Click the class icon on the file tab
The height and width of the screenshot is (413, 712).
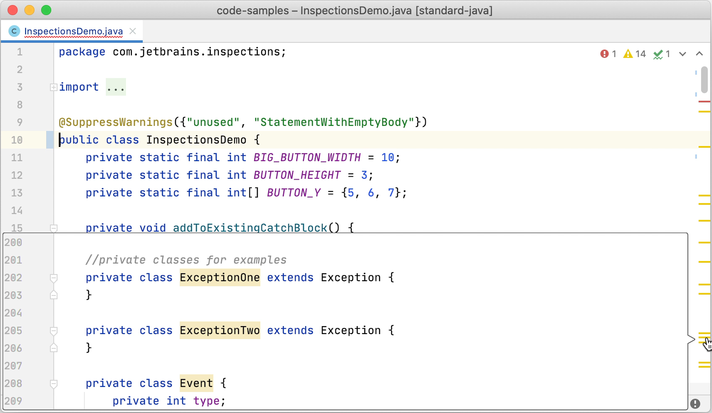[14, 31]
